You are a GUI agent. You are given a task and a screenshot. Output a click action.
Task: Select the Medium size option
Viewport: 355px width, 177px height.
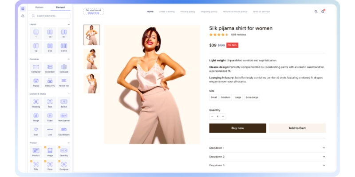coord(226,97)
